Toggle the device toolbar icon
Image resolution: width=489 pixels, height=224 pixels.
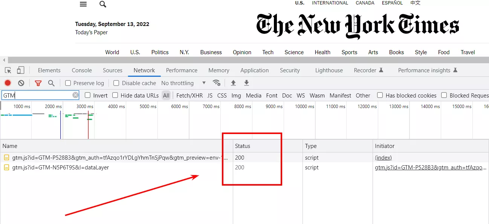pos(21,70)
